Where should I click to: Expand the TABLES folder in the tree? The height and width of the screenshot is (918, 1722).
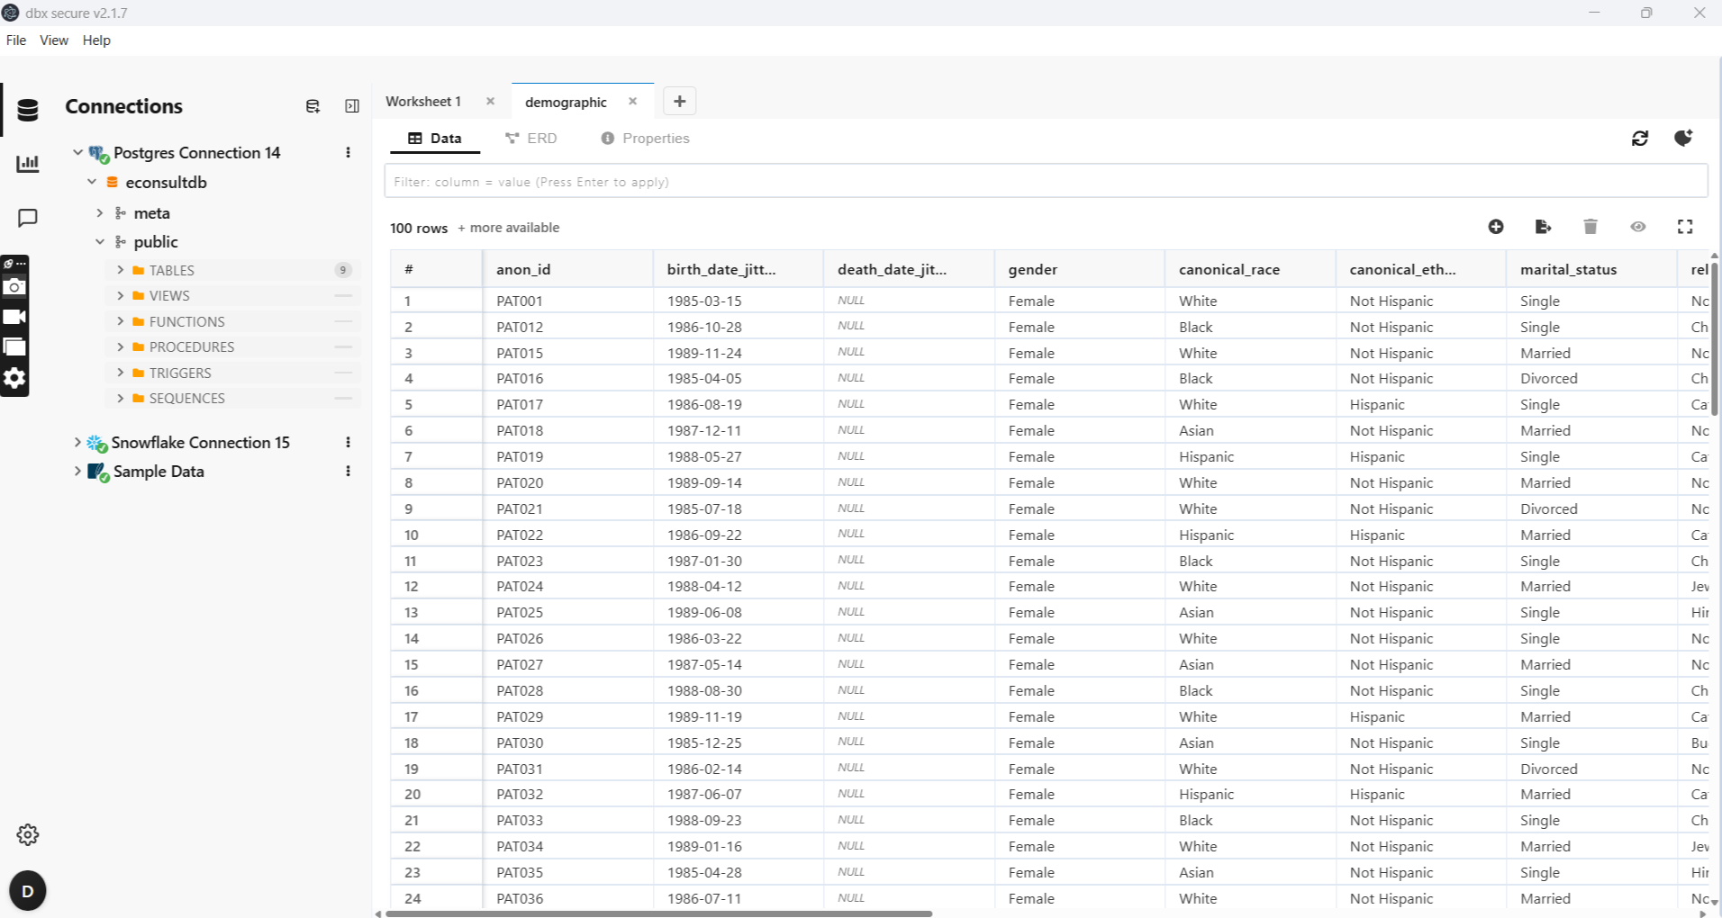click(x=122, y=270)
